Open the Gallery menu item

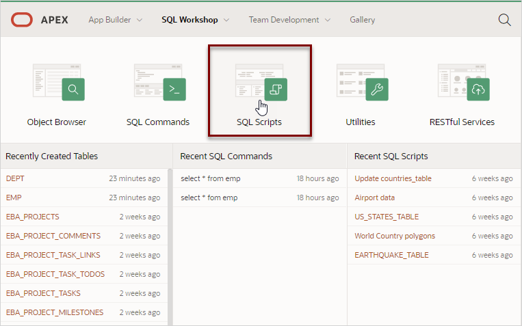point(362,20)
